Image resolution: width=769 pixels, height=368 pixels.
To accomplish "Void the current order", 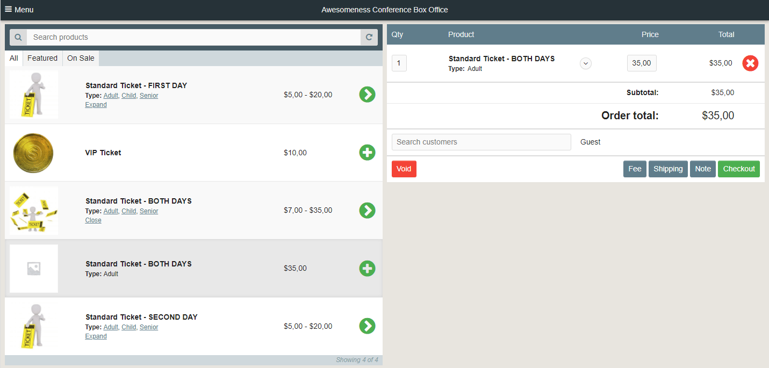I will click(404, 169).
